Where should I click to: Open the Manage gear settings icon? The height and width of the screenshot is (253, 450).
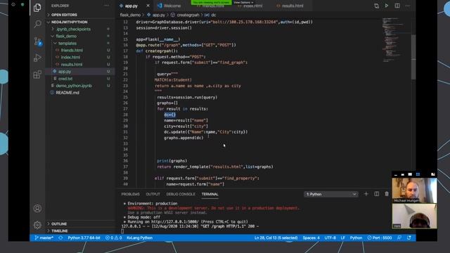pyautogui.click(x=37, y=225)
